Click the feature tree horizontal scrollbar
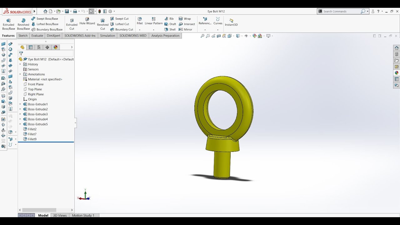This screenshot has width=400, height=225. coord(39,210)
